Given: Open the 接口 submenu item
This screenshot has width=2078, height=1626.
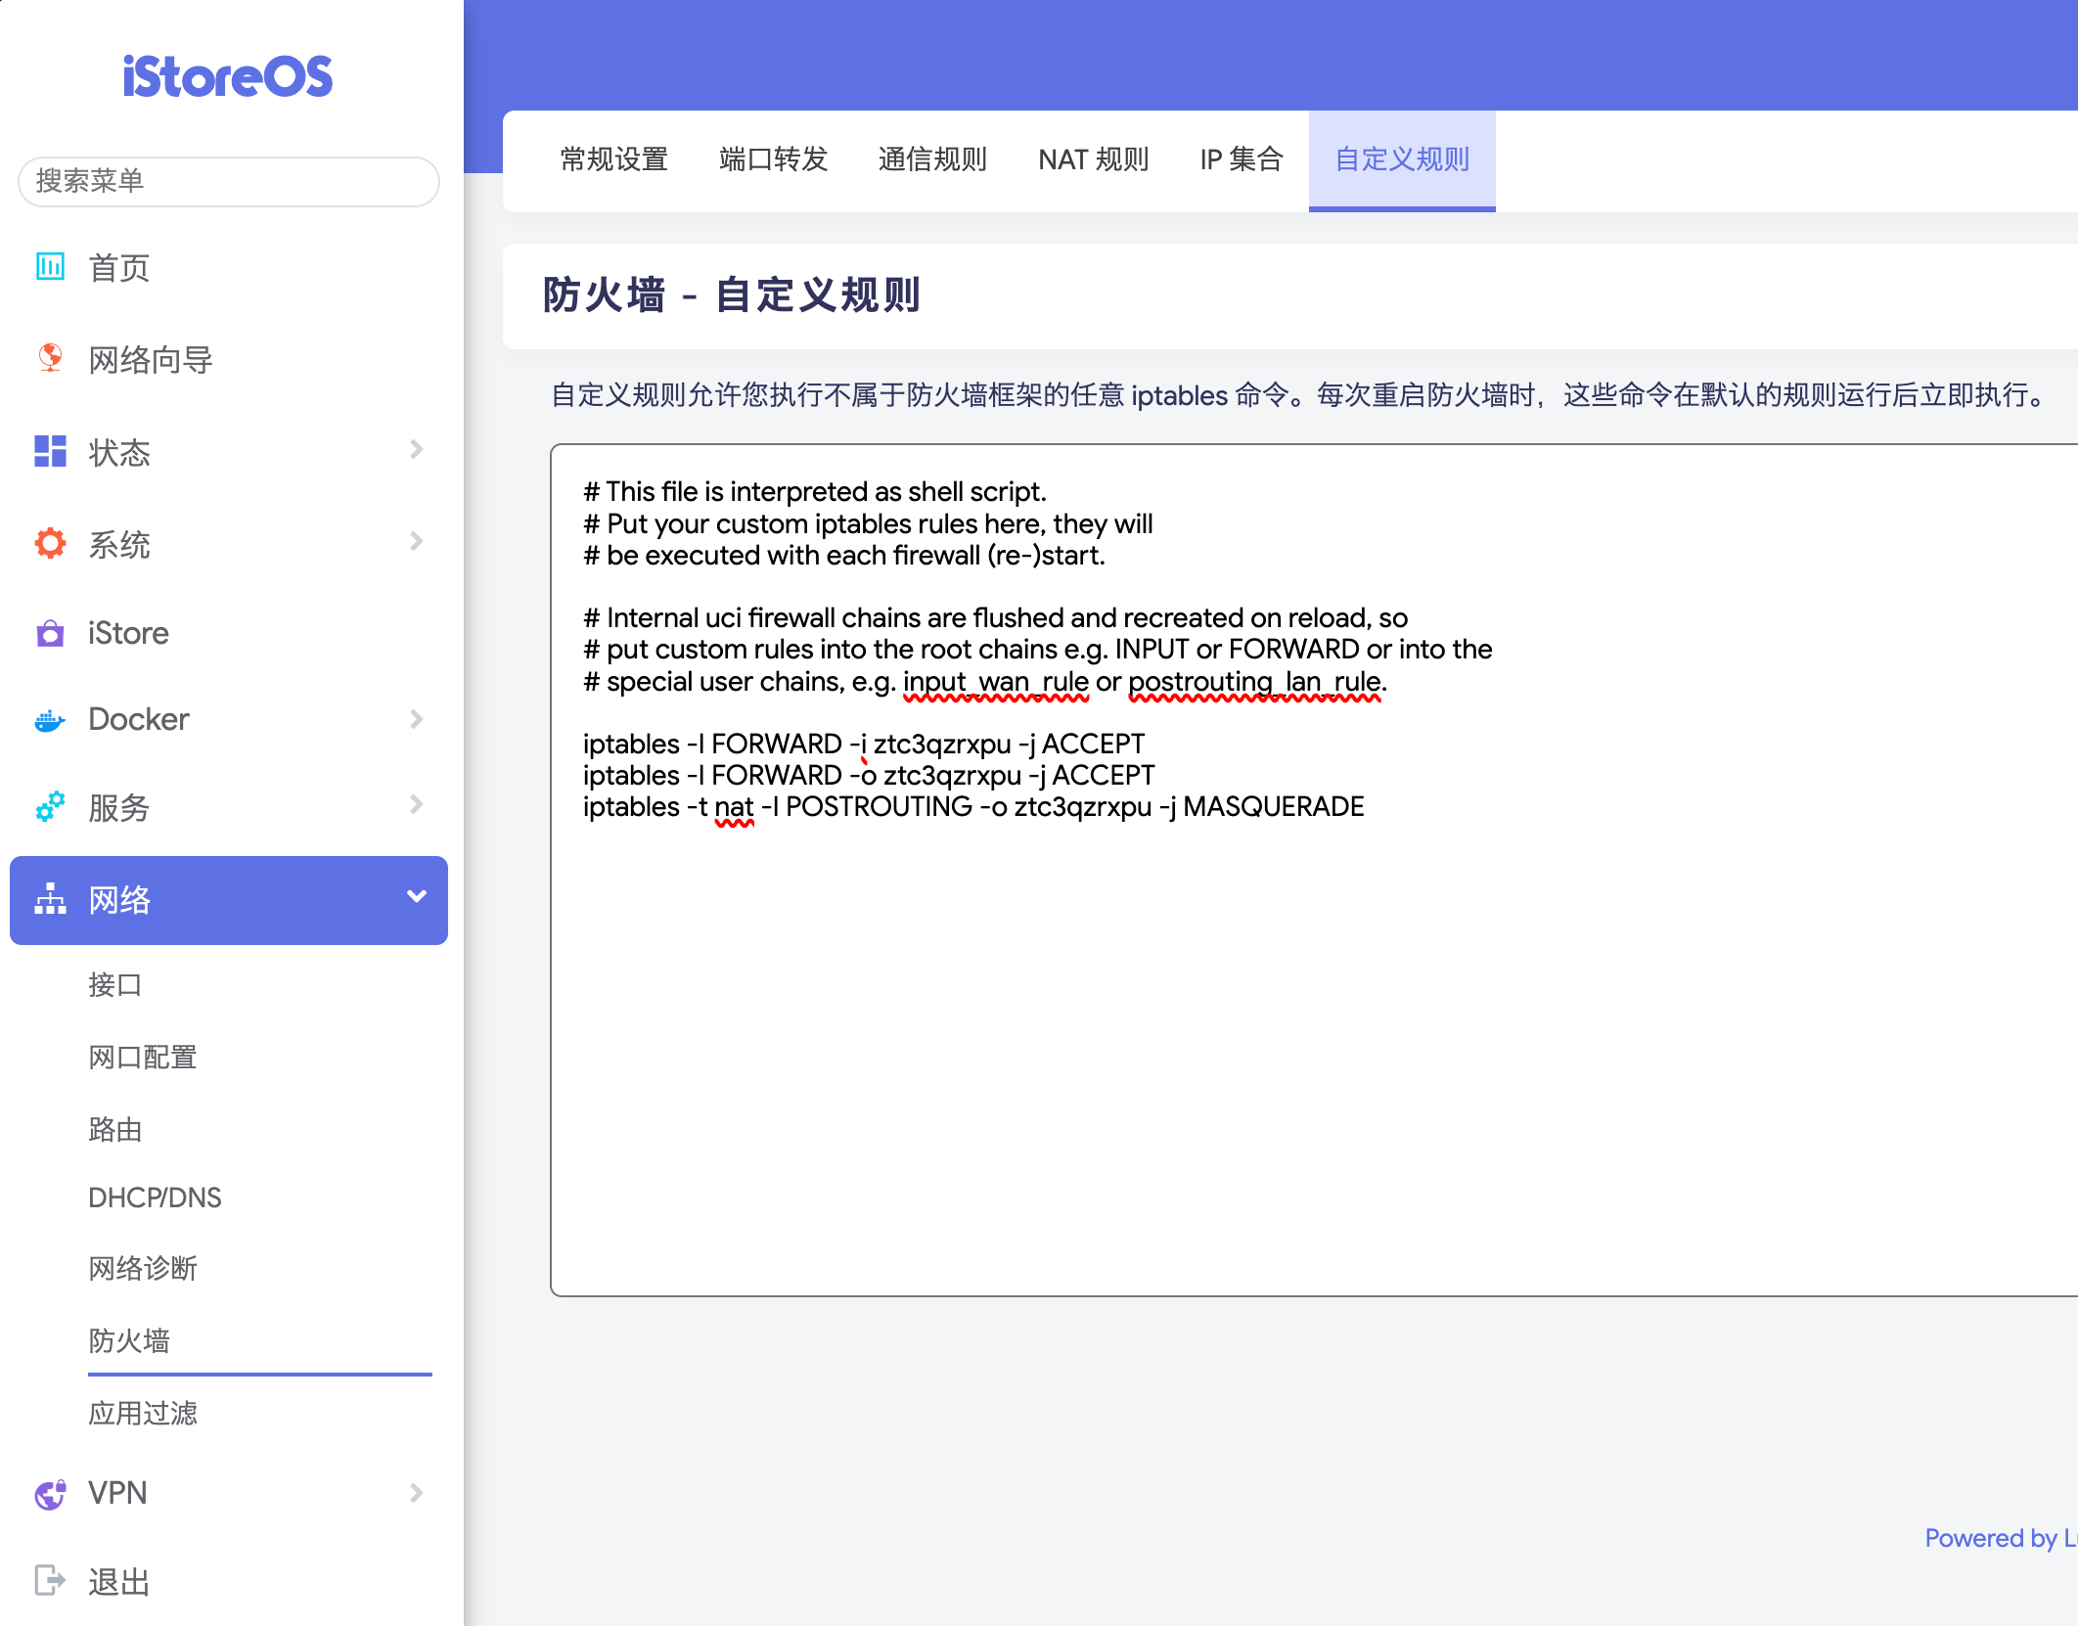Looking at the screenshot, I should click(115, 984).
